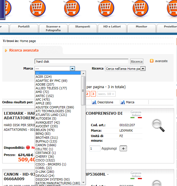Screen dimensions: 177x186
Task: Choose APPLE (85) in the brand list
Action: pyautogui.click(x=58, y=103)
